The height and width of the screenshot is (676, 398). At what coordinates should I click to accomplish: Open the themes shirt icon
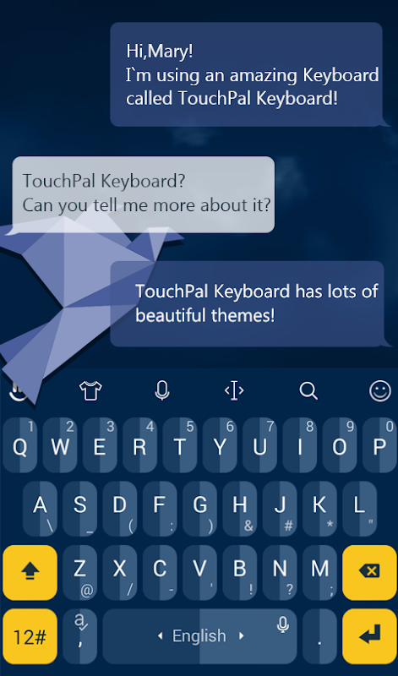point(90,390)
